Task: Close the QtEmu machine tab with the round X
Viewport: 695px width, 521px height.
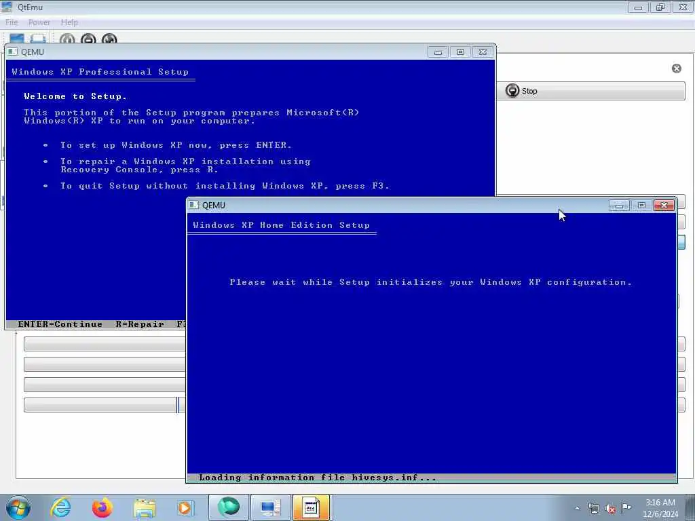Action: point(677,69)
